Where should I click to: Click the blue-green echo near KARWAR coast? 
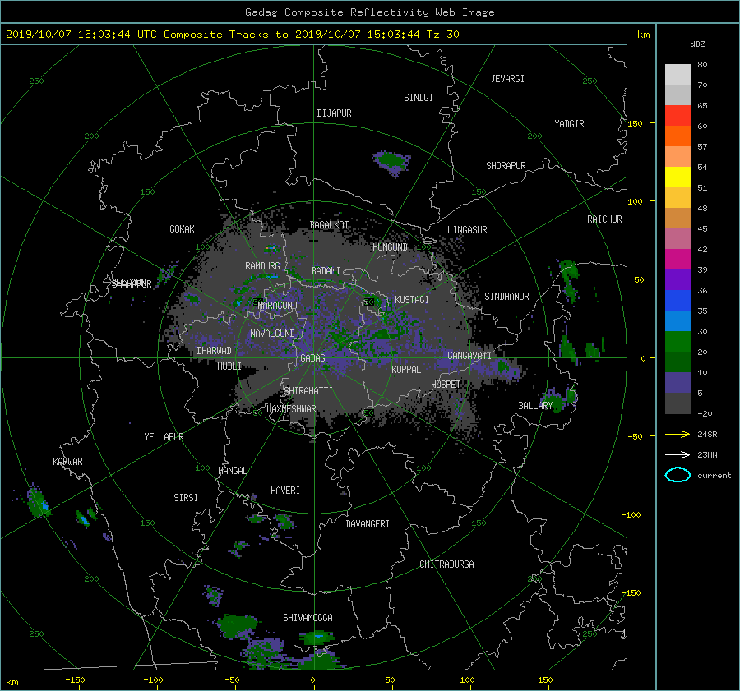coord(39,502)
